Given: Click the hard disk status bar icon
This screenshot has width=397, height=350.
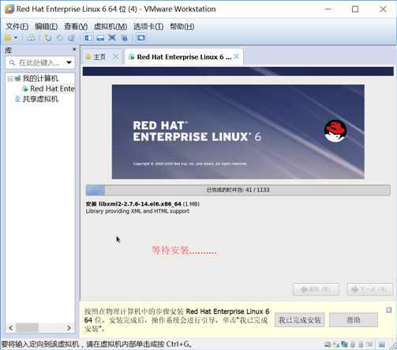Looking at the screenshot, I should [x=328, y=344].
